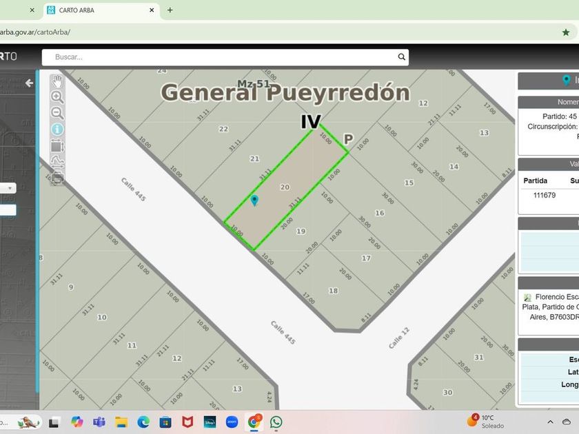Click the Calle 12 street label
Screen dimensions: 579x434
click(x=399, y=338)
